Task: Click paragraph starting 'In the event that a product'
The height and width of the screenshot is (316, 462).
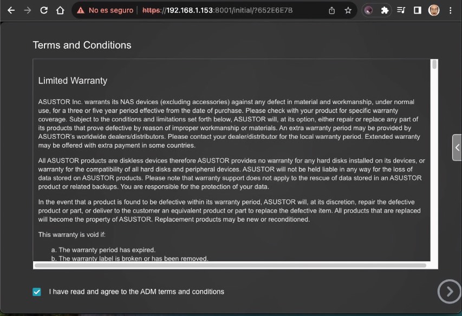Action: pos(229,210)
